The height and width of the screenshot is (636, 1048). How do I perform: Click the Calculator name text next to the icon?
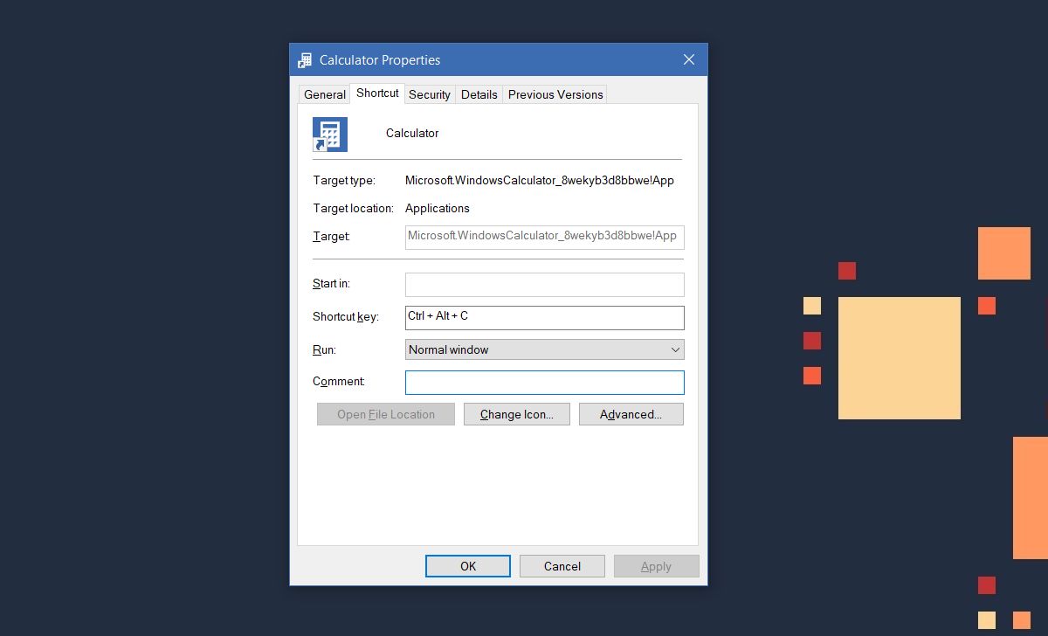click(x=412, y=133)
